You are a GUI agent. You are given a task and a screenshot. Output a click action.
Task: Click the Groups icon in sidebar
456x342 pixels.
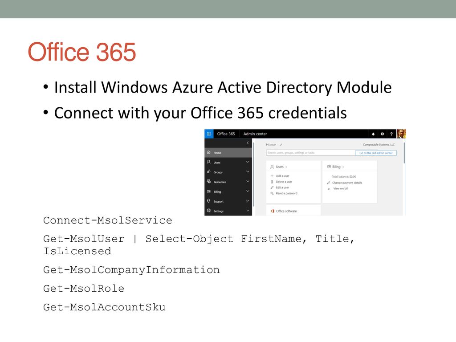(208, 171)
